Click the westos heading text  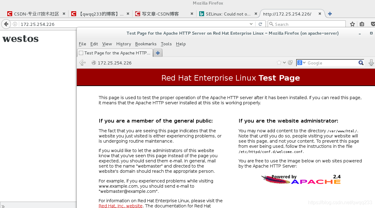20,39
